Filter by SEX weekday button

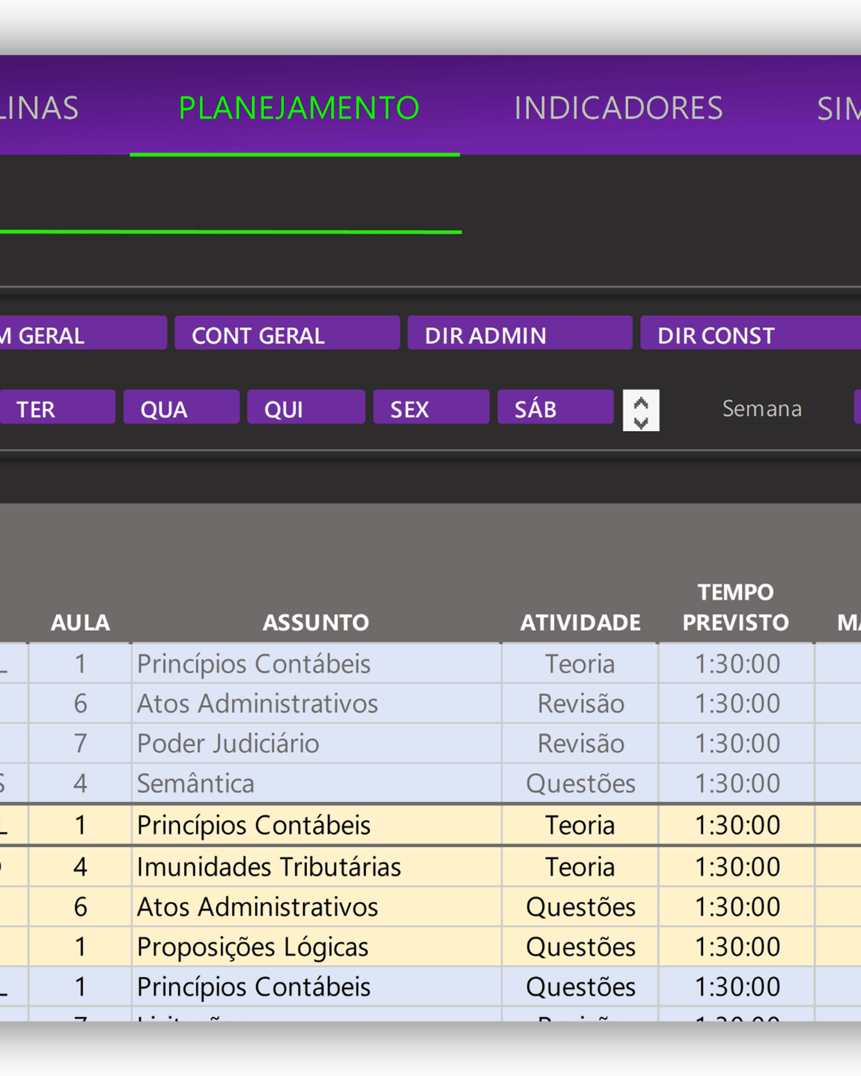431,407
